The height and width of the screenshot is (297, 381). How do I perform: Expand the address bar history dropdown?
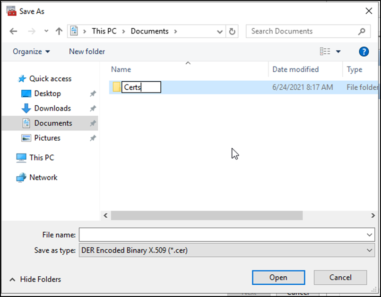point(220,32)
